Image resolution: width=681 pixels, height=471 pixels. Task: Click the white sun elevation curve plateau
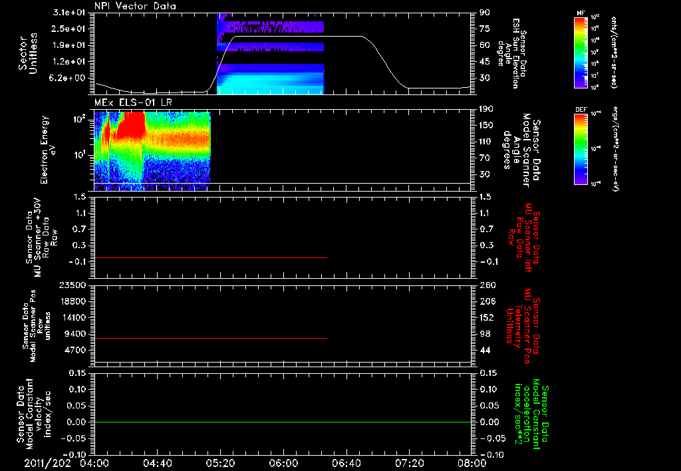coord(300,36)
